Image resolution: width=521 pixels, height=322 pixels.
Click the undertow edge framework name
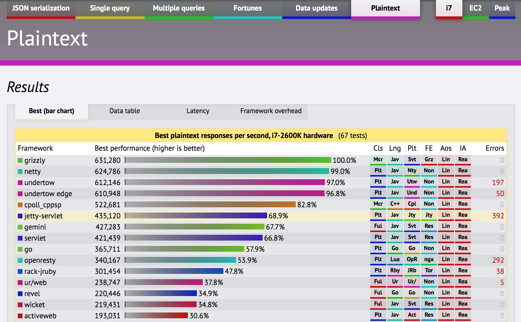(x=48, y=194)
